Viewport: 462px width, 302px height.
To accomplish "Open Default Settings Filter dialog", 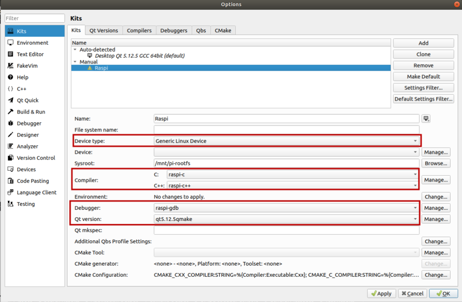I will (x=423, y=99).
